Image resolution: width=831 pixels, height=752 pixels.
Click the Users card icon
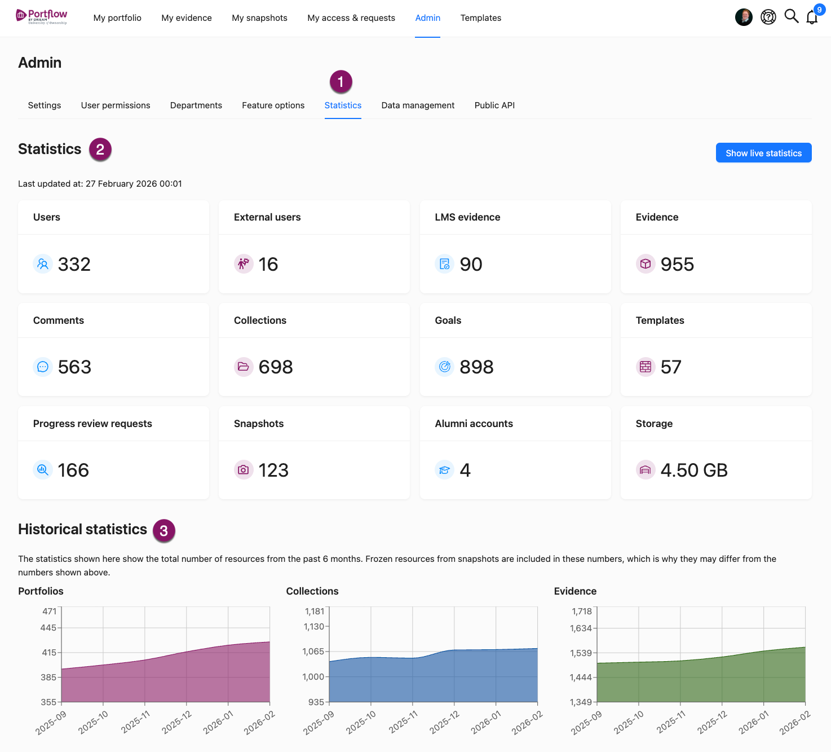coord(43,263)
